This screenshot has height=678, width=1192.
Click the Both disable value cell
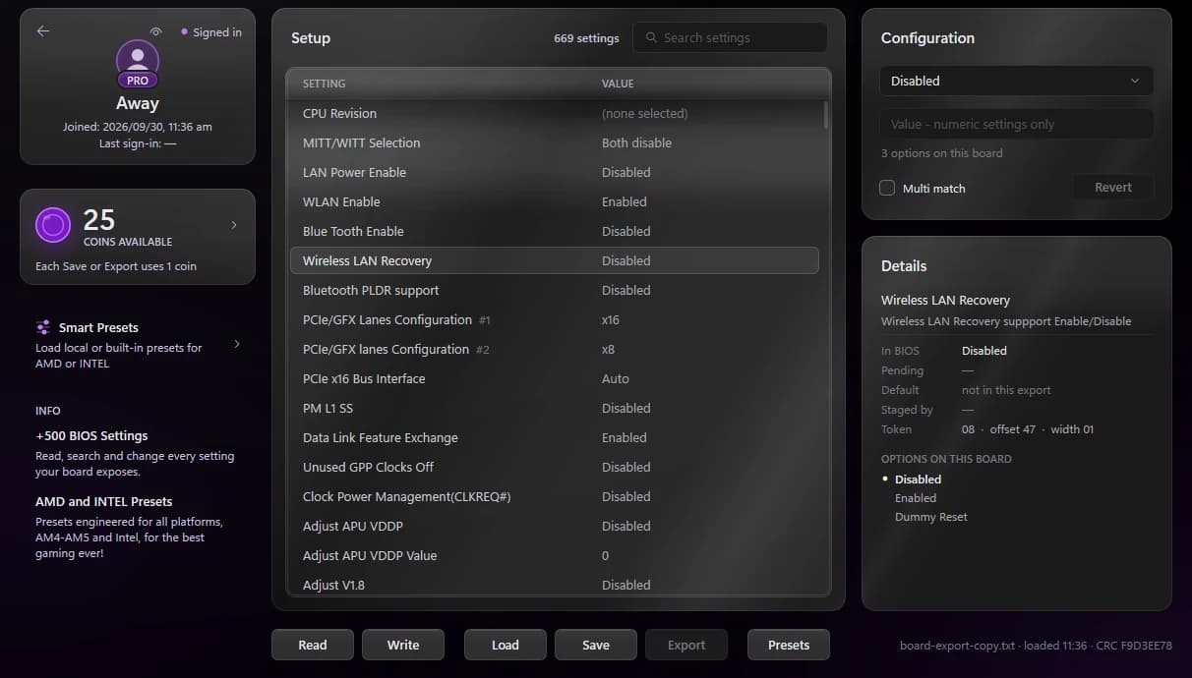(636, 142)
